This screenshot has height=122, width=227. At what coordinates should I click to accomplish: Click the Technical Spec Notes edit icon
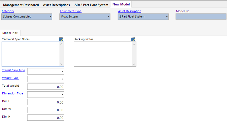coord(61,39)
